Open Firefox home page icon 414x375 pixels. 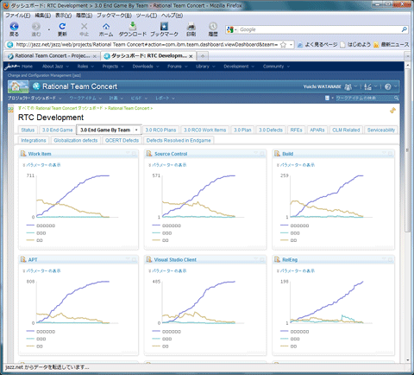point(106,27)
